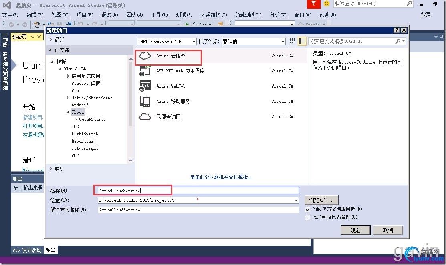
Task: Open the 团队(M) menu
Action: pos(135,15)
